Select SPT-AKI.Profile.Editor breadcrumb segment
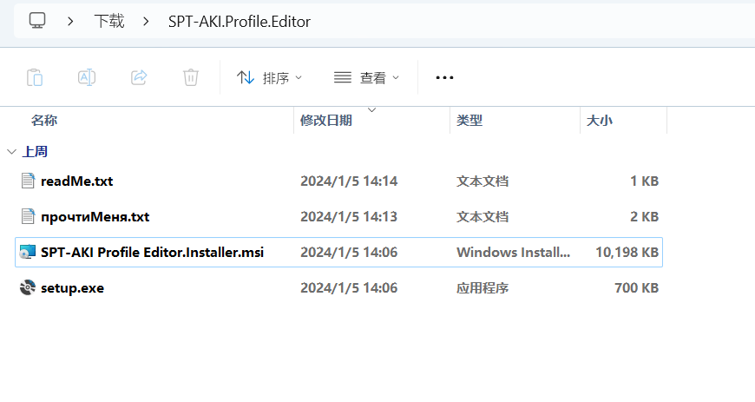Screen dimensions: 755x402 (x=240, y=22)
